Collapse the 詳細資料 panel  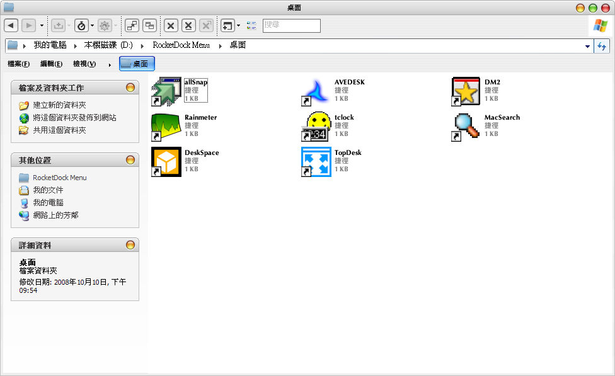tap(130, 245)
